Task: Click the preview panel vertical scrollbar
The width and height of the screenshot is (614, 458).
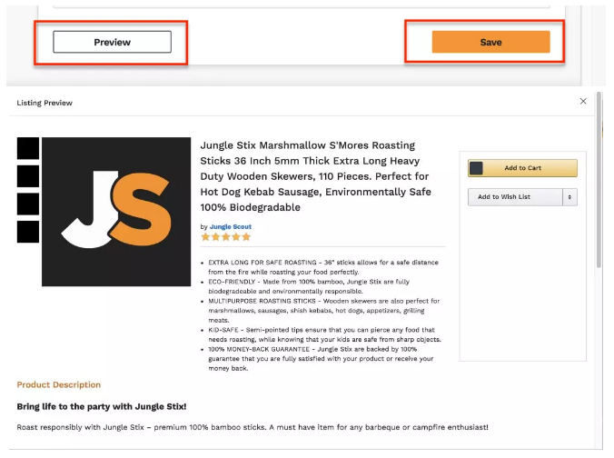Action: tap(599, 180)
